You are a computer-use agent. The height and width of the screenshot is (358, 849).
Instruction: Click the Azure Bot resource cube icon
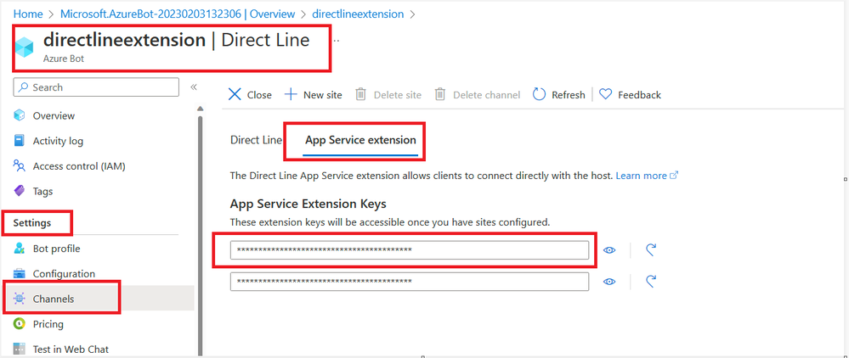(x=25, y=48)
